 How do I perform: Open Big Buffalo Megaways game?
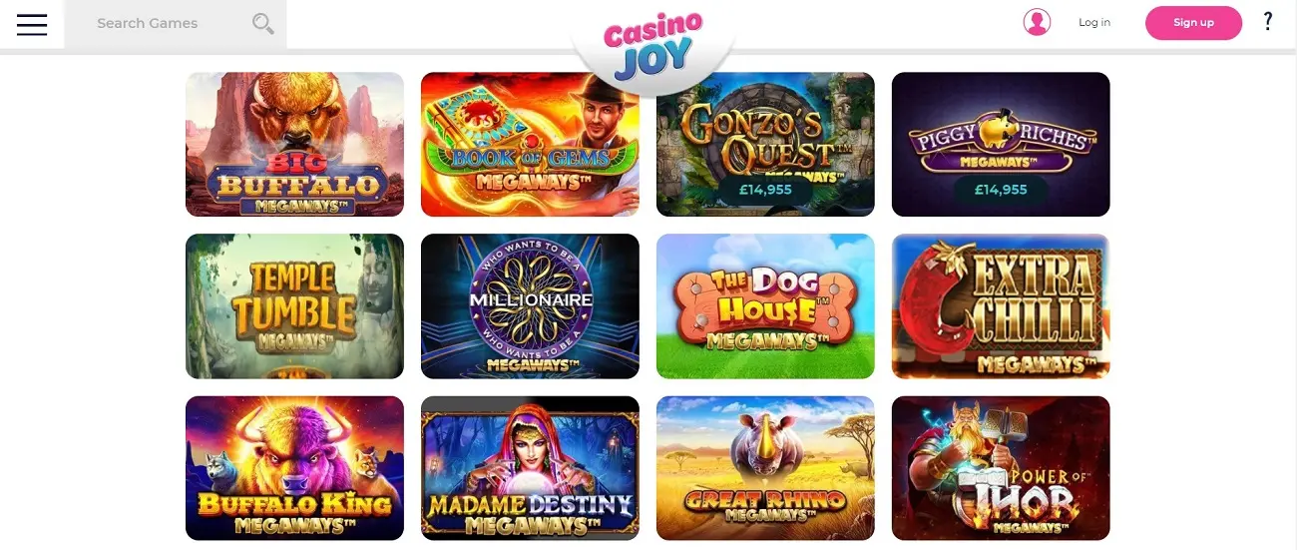[294, 144]
